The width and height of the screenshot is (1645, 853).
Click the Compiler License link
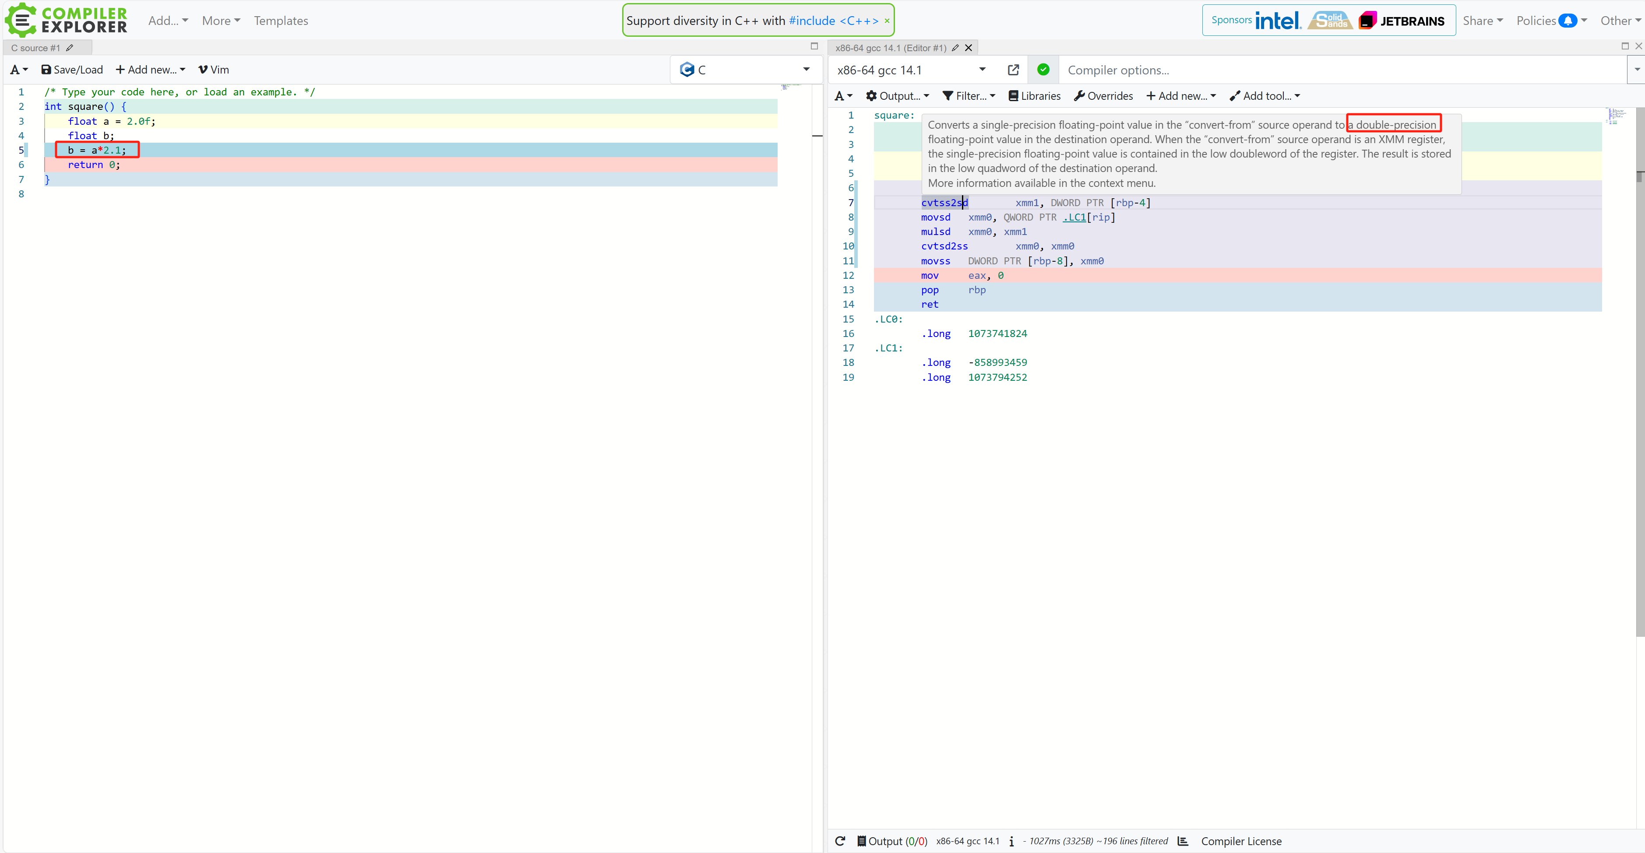[x=1241, y=841]
